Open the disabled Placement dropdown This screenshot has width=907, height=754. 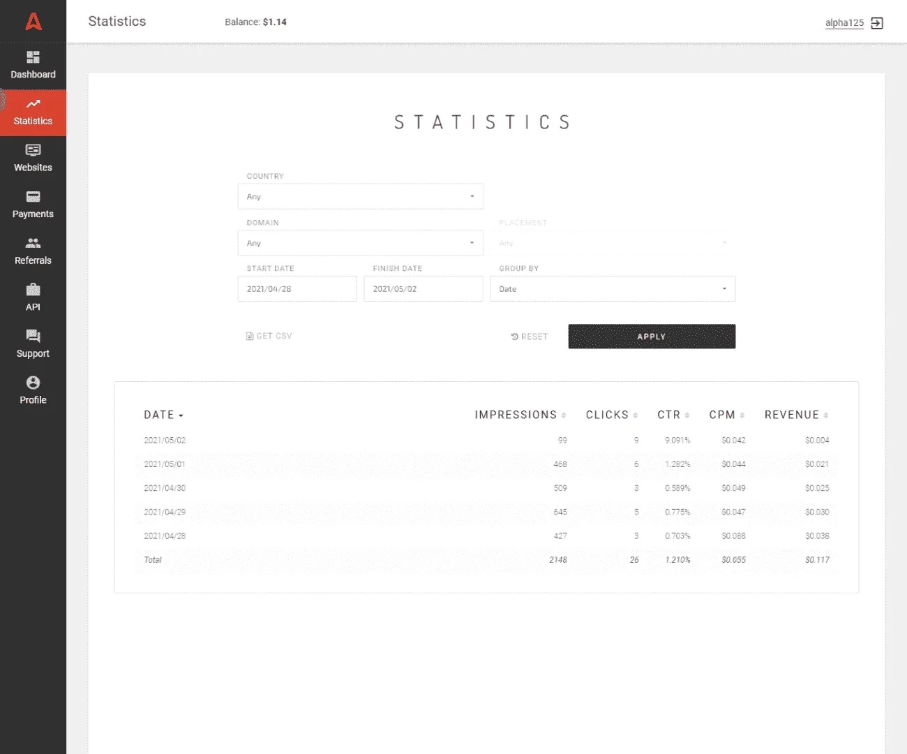[613, 243]
